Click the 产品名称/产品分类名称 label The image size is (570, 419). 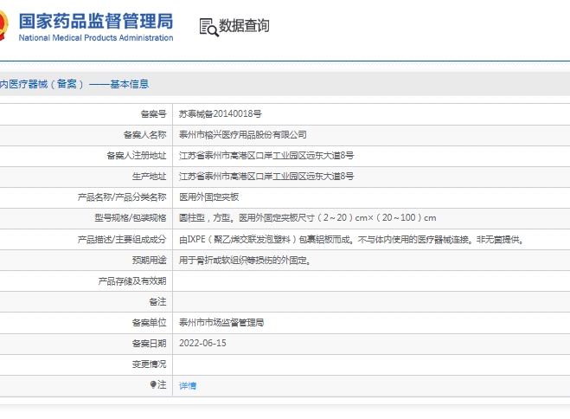coord(122,197)
